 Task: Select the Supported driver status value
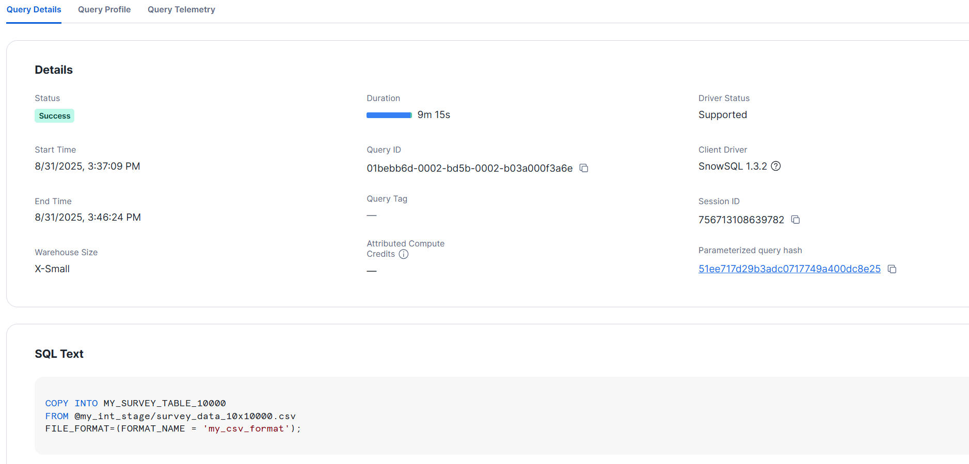(722, 114)
